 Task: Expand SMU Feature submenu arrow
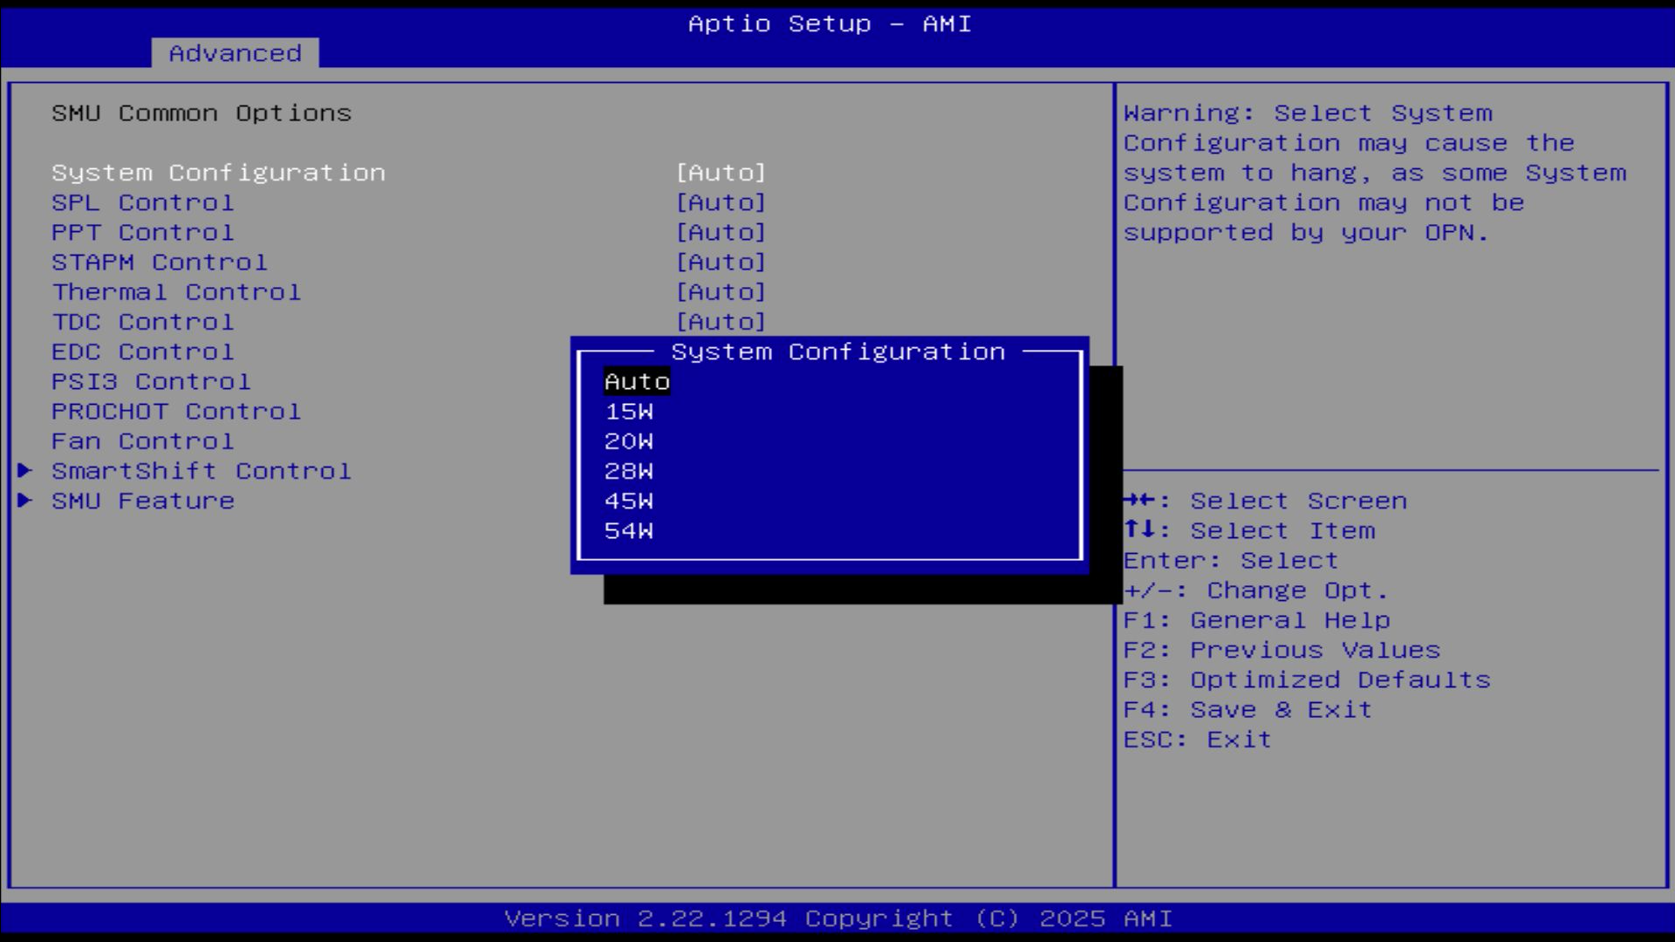tap(25, 501)
